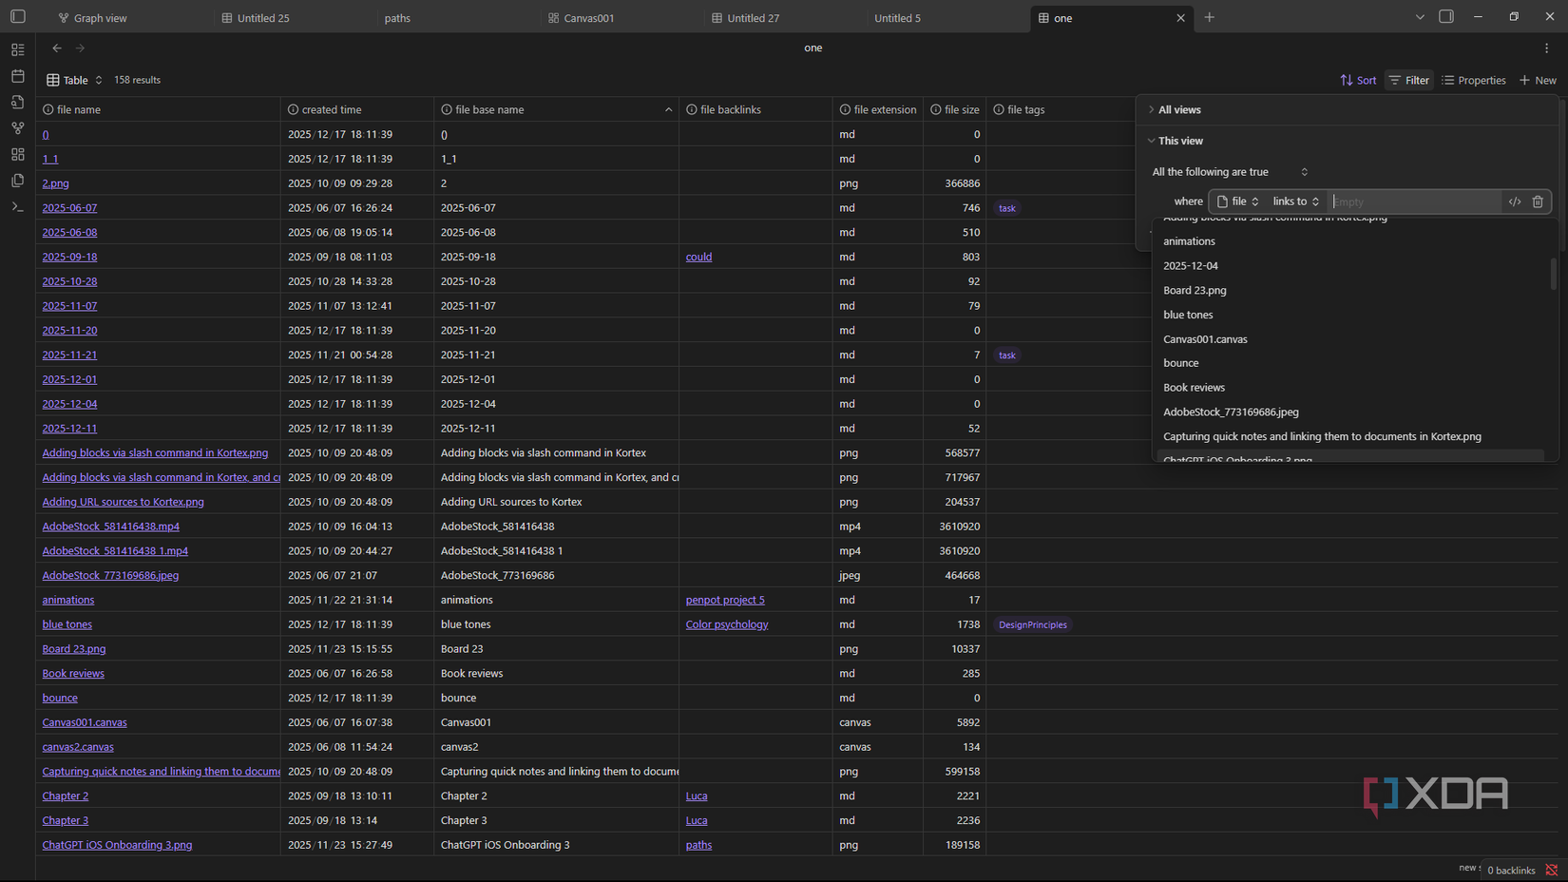Screen dimensions: 1568x882
Task: Click the canvas grid icon in ribbon
Action: tap(17, 154)
